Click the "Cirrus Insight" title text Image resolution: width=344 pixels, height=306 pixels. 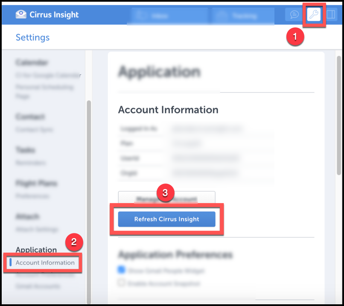click(x=54, y=15)
